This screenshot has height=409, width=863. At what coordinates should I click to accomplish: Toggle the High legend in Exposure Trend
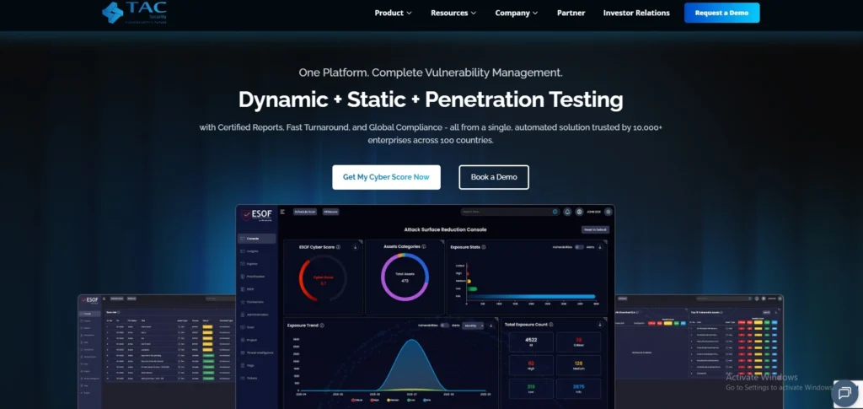point(375,401)
